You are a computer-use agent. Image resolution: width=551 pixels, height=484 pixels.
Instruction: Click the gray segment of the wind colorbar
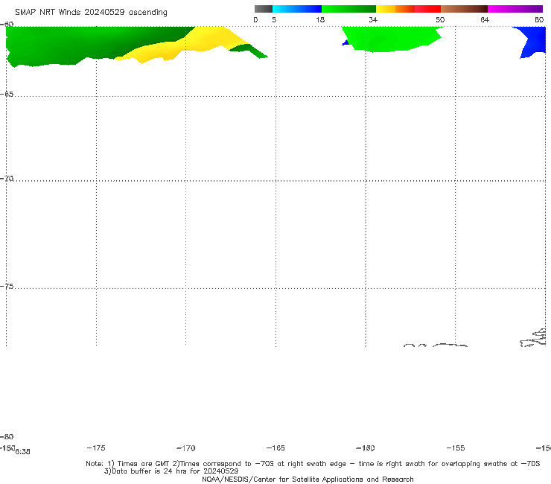coord(264,9)
